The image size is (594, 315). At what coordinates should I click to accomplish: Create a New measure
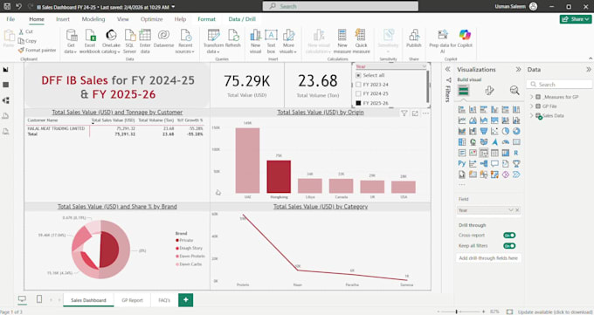342,41
